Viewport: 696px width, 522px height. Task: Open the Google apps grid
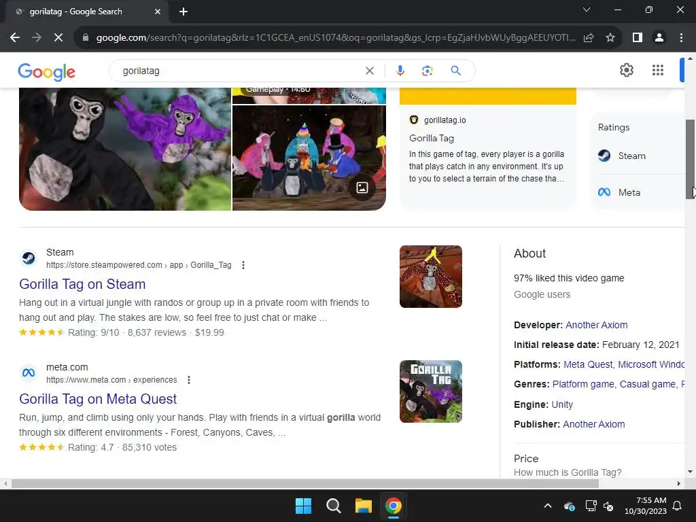pos(658,70)
